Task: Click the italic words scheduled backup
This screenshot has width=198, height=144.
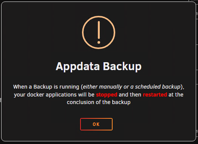Action: [158, 87]
